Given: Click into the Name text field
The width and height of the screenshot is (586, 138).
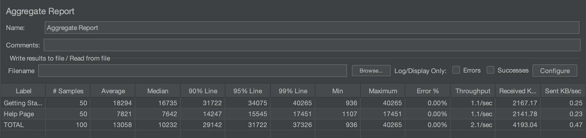Looking at the screenshot, I should (312, 28).
